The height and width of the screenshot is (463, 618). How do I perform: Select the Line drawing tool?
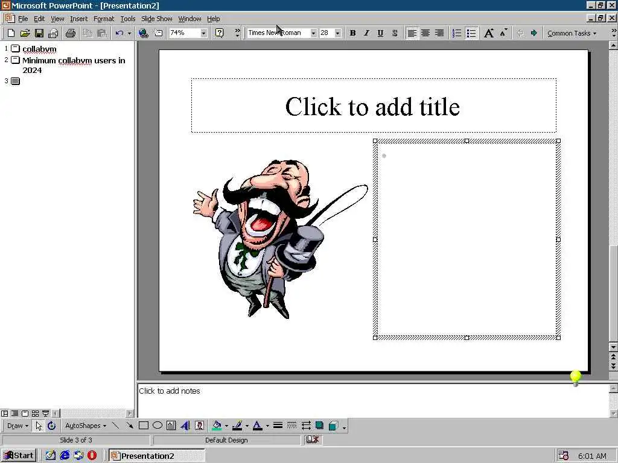click(x=115, y=426)
